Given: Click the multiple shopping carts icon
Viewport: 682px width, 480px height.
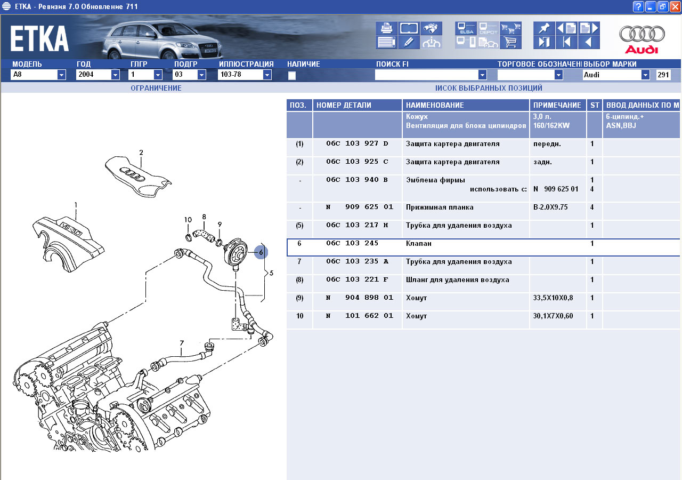Looking at the screenshot, I should [x=510, y=28].
